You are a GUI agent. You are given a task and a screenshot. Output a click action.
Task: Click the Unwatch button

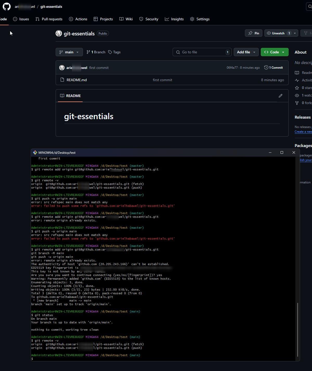coord(278,33)
